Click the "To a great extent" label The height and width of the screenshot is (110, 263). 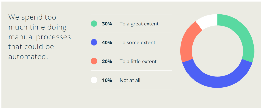(139, 24)
